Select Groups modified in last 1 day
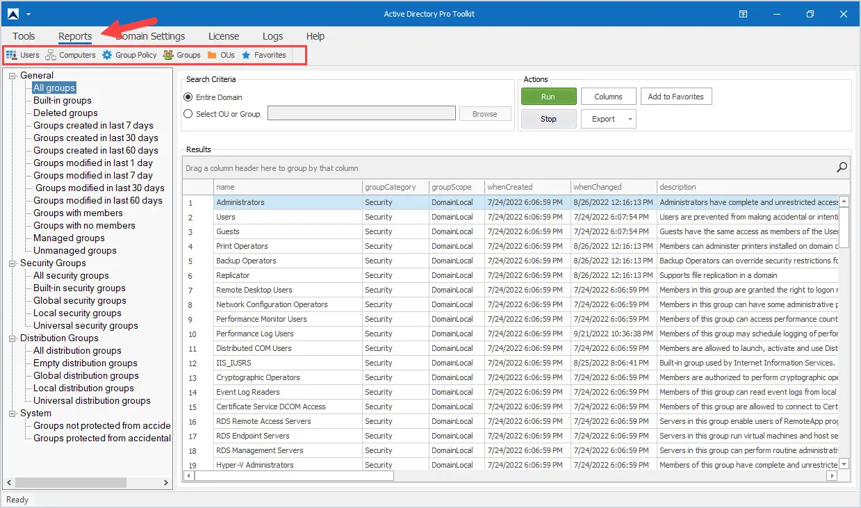The image size is (861, 508). 93,163
